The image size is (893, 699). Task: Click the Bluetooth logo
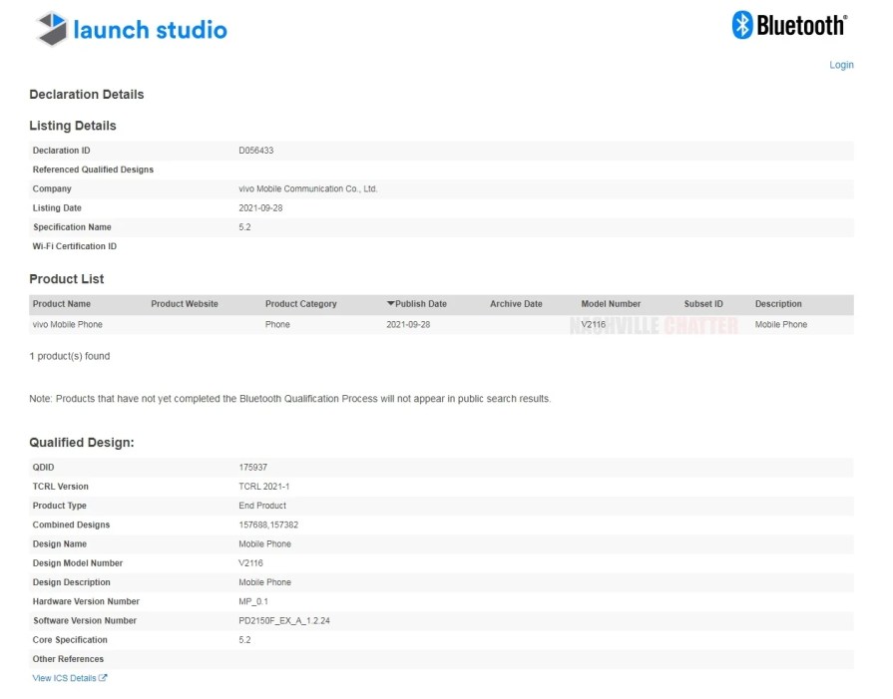tap(790, 25)
